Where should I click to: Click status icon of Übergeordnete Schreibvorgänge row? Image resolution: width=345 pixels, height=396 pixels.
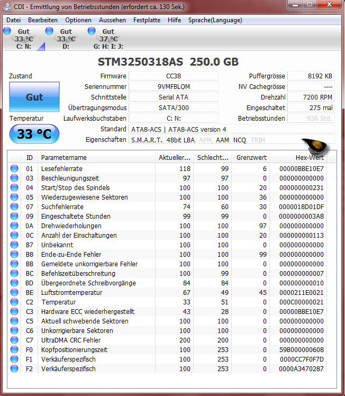click(x=14, y=283)
